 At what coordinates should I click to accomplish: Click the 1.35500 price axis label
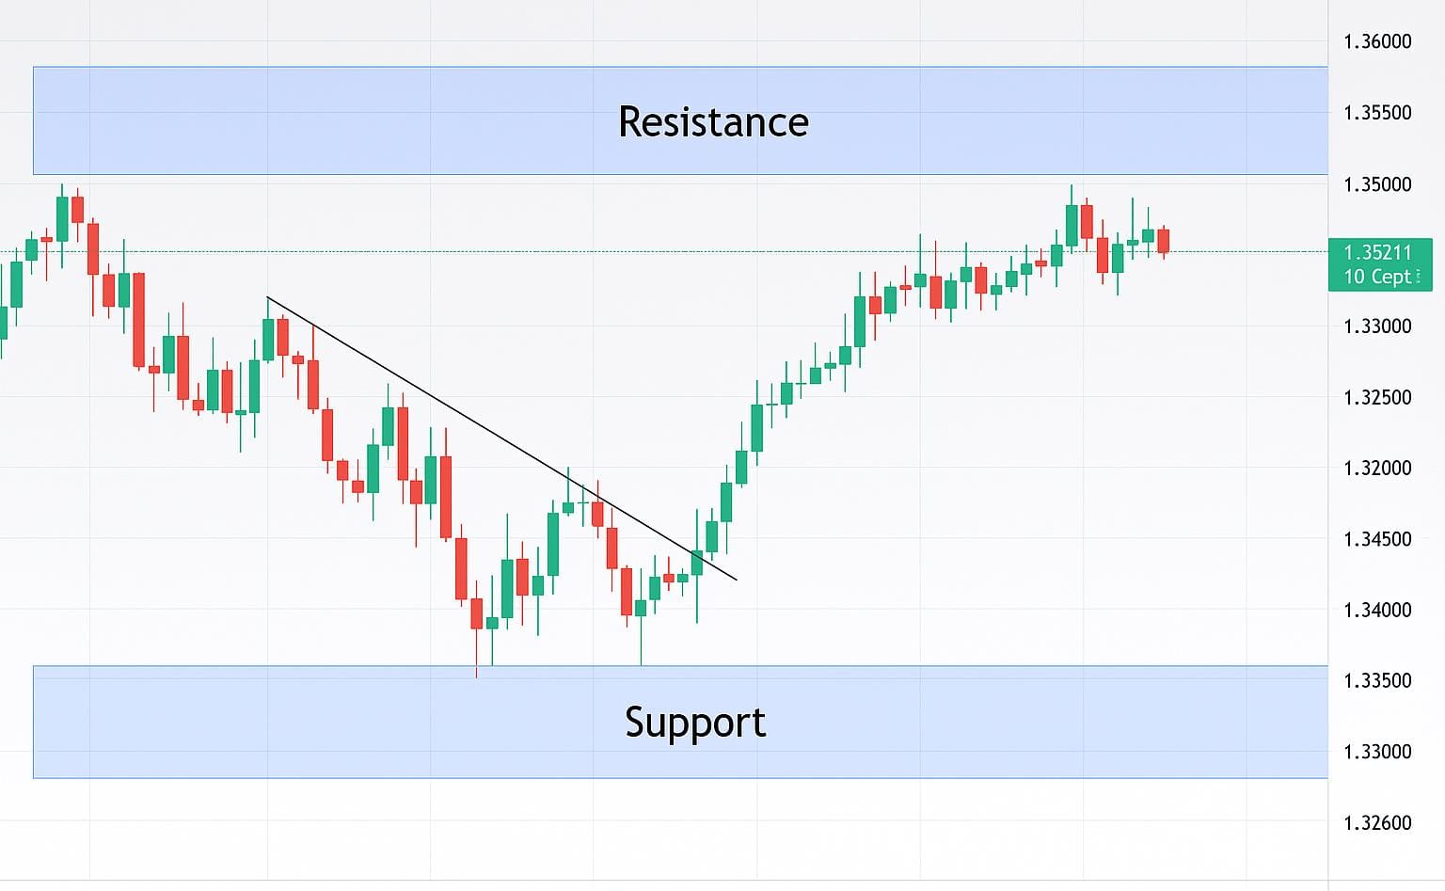click(x=1377, y=113)
